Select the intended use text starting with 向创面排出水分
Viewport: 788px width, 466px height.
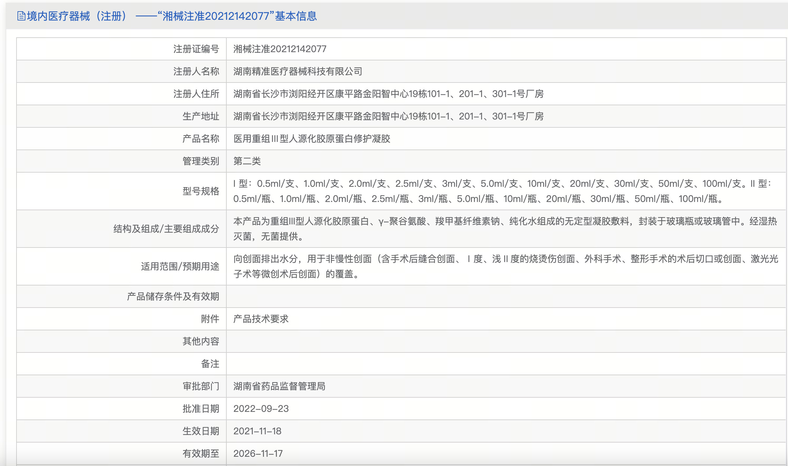pos(506,266)
